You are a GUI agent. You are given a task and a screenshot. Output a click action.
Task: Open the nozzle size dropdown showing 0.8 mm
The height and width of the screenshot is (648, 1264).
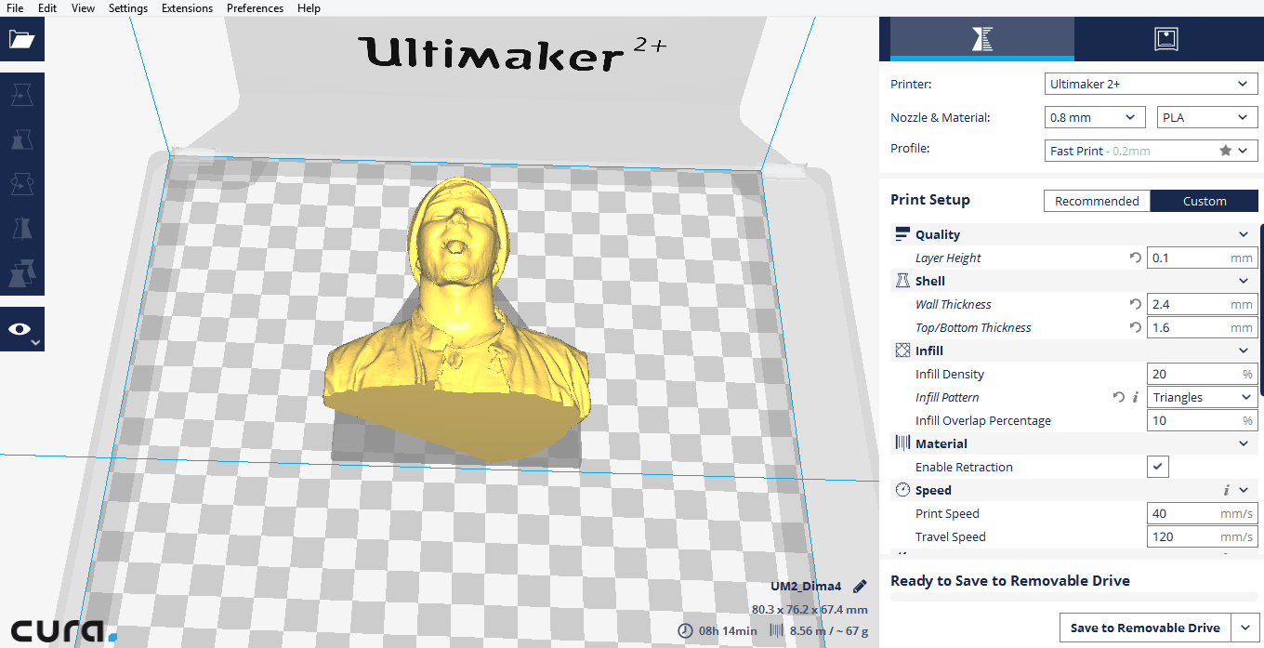pos(1094,117)
